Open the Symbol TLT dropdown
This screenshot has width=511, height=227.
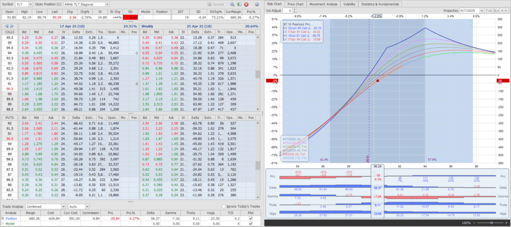pos(30,4)
